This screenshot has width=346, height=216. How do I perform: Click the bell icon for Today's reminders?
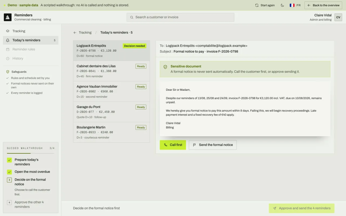(8, 40)
